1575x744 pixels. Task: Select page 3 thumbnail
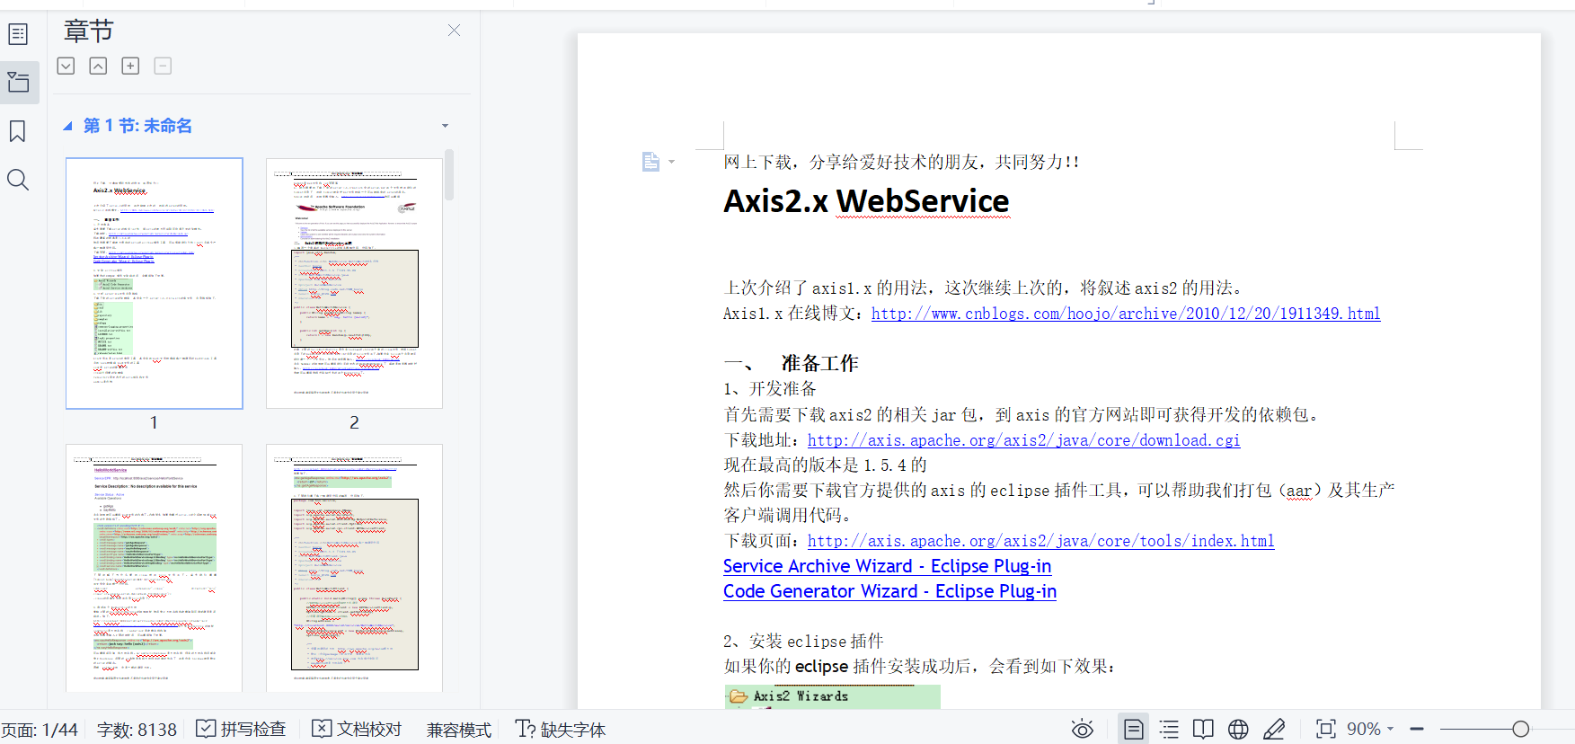pos(155,568)
